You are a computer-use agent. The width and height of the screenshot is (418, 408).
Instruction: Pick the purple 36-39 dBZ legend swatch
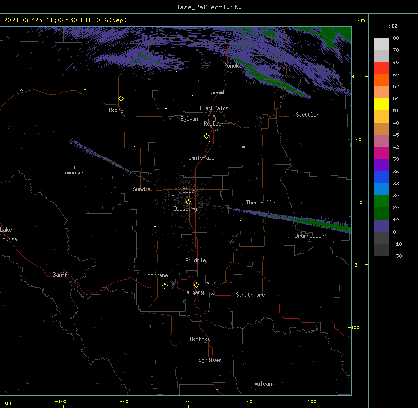point(381,165)
